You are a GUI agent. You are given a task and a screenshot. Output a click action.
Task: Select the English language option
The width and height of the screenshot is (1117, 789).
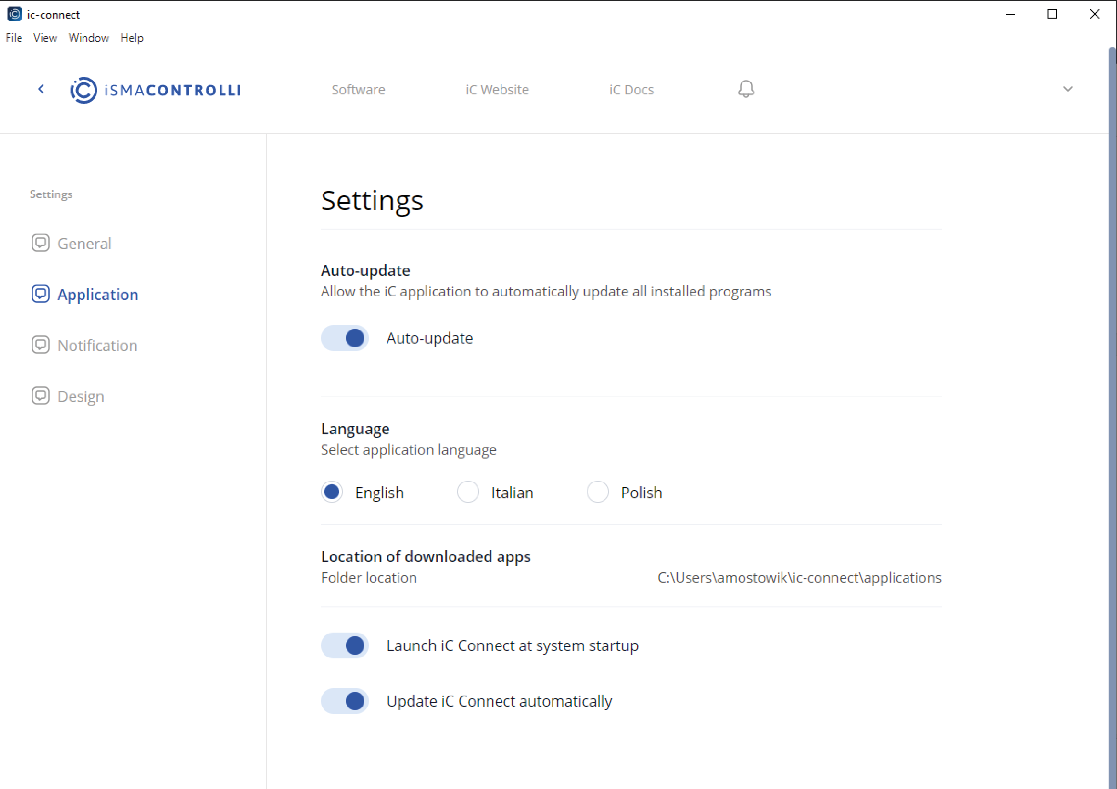332,492
